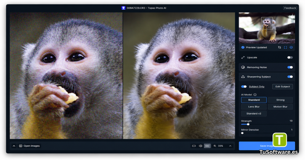The image size is (305, 160).
Task: Select the Strong AI model
Action: [x=280, y=100]
